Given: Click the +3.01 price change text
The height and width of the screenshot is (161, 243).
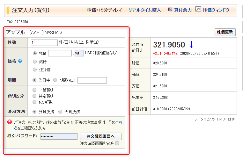Looking at the screenshot, I should click(157, 54).
